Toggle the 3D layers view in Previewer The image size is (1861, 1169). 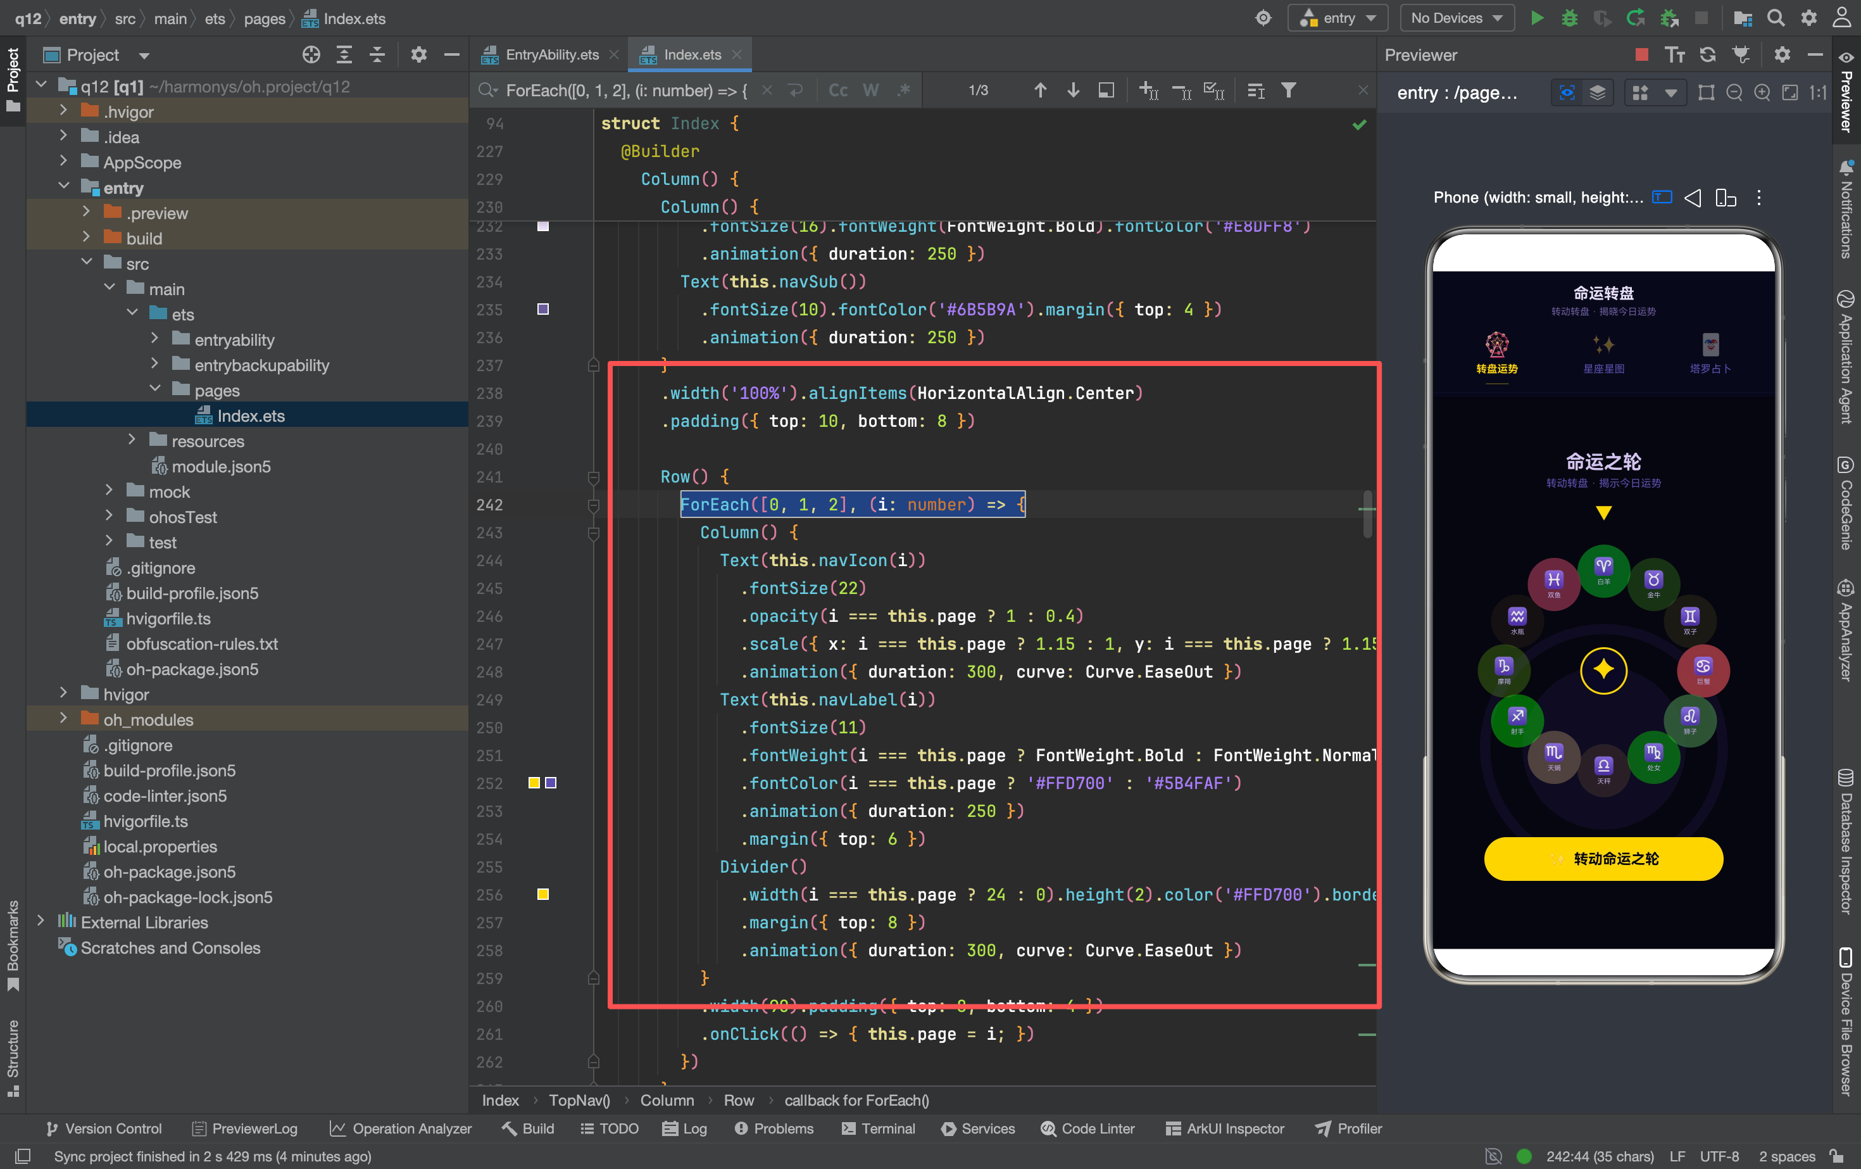click(x=1598, y=93)
